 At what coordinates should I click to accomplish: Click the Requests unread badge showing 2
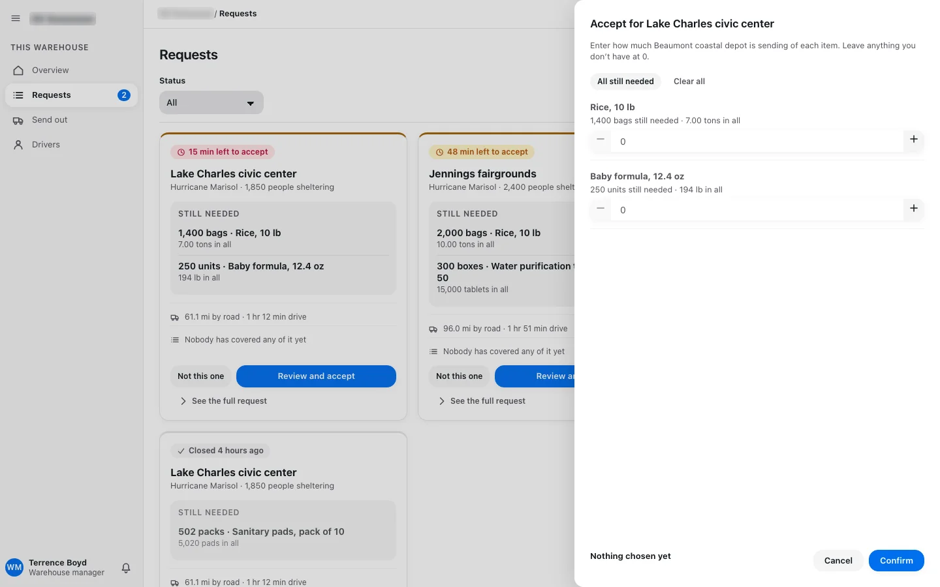pos(124,95)
